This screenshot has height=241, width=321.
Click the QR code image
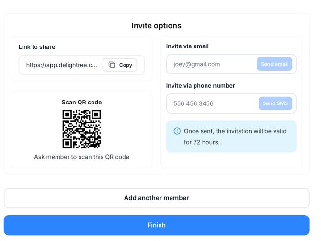(x=81, y=129)
